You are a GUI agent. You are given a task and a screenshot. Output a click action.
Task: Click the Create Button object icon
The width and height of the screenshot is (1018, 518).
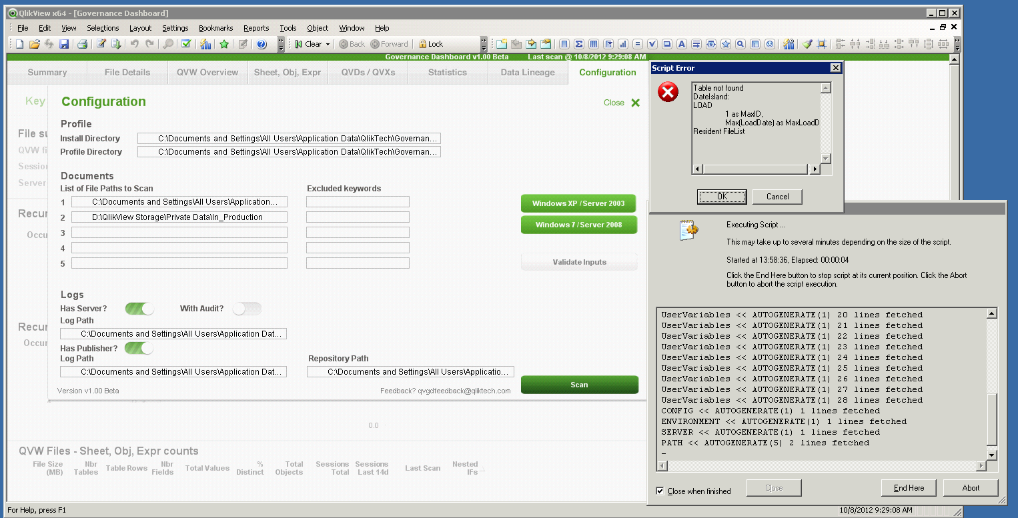point(666,44)
